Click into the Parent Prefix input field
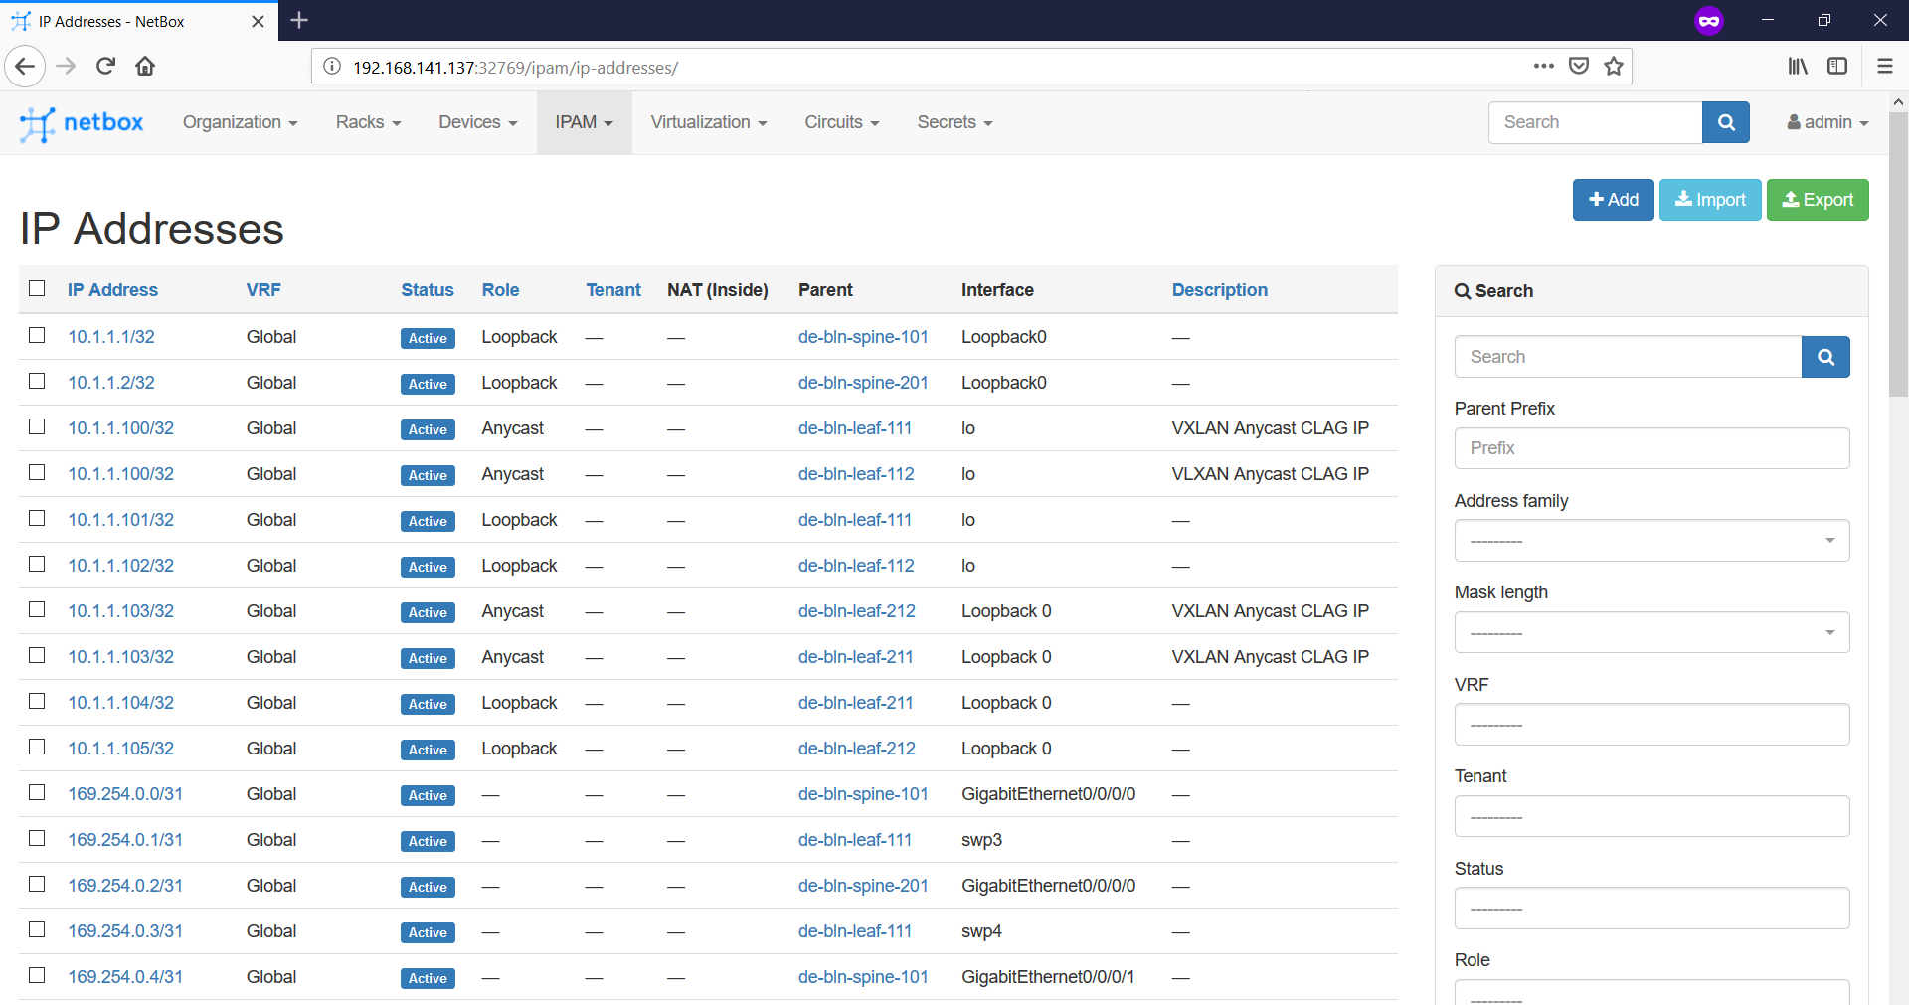 tap(1650, 448)
